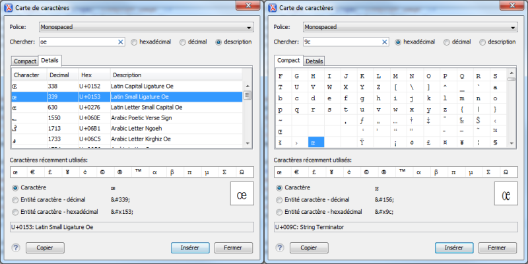Select row 'Arabic Poetic Verse Sign'
Viewport: 528px width, 264px height.
[x=127, y=118]
